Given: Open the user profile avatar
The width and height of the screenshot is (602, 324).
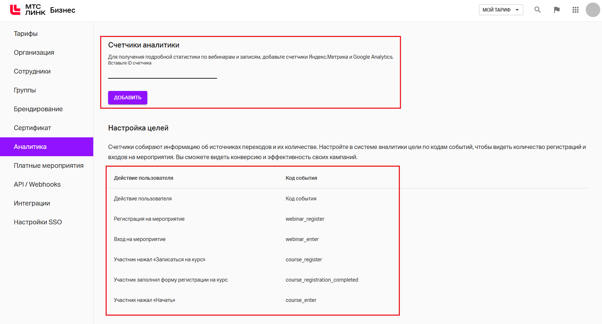Looking at the screenshot, I should [593, 10].
